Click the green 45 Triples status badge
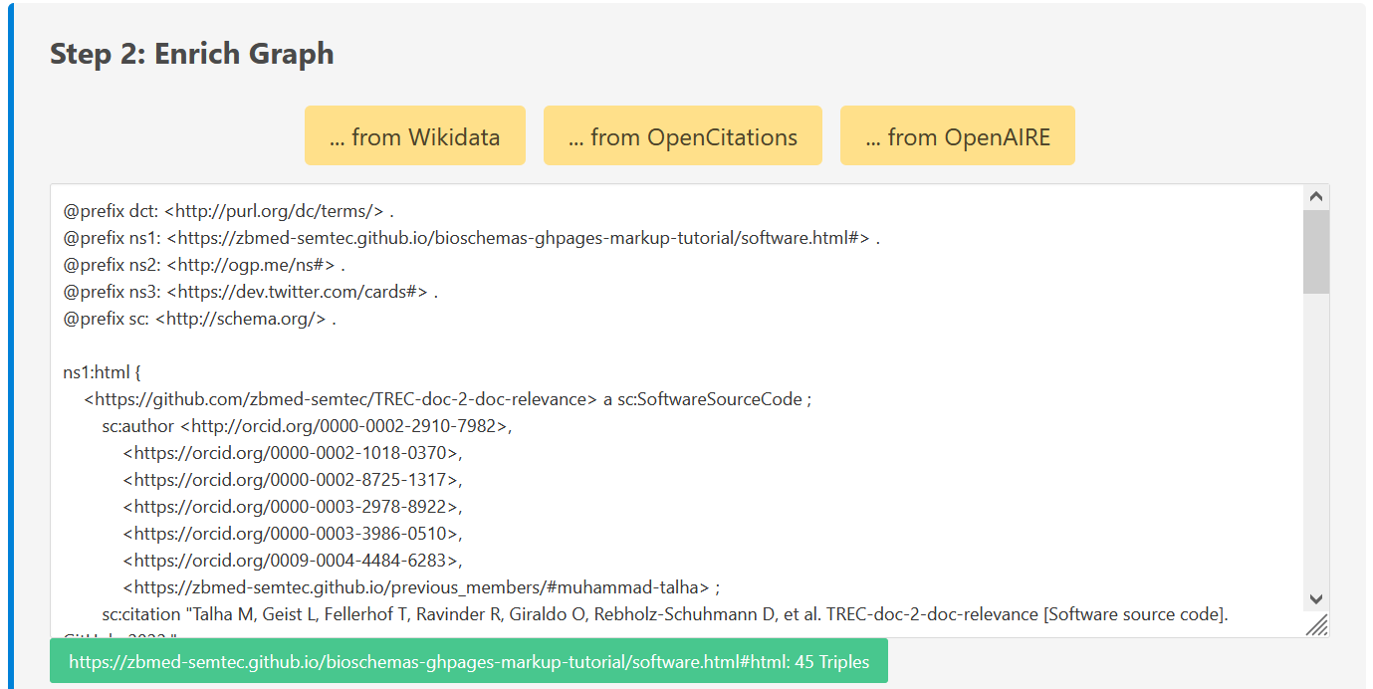This screenshot has height=689, width=1373. [x=468, y=662]
